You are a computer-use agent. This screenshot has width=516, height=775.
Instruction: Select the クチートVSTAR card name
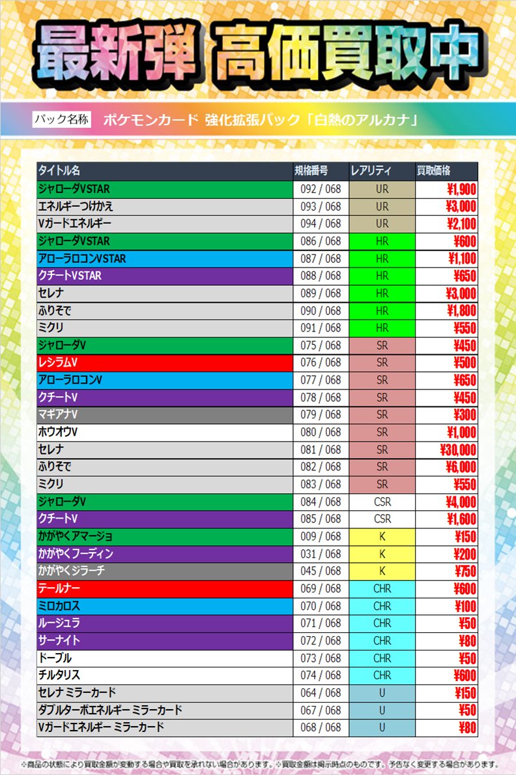click(70, 276)
